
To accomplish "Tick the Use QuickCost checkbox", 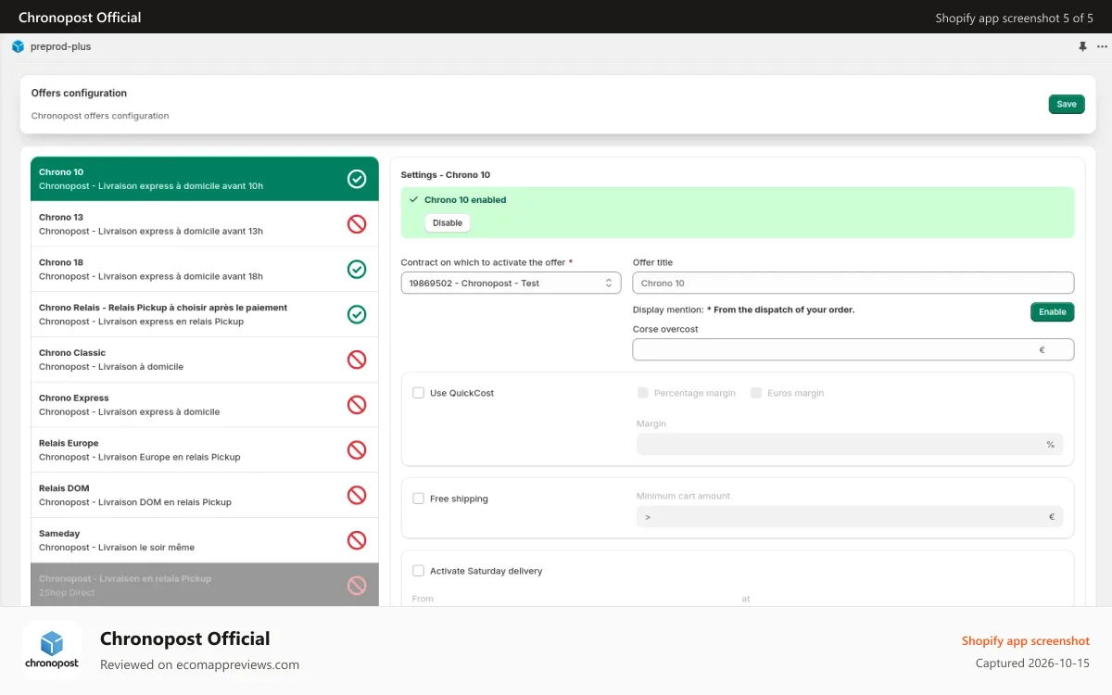I will click(x=419, y=393).
